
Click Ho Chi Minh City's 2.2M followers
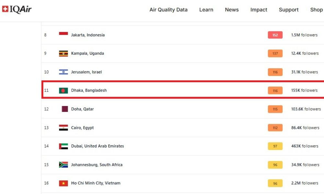(x=305, y=183)
